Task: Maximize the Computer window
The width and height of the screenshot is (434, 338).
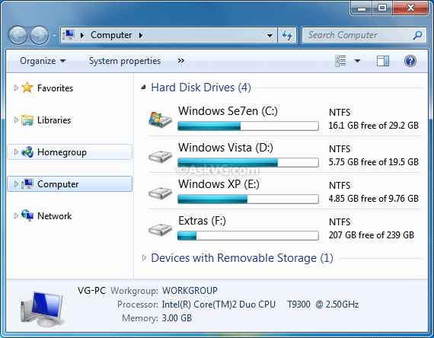Action: pyautogui.click(x=382, y=8)
